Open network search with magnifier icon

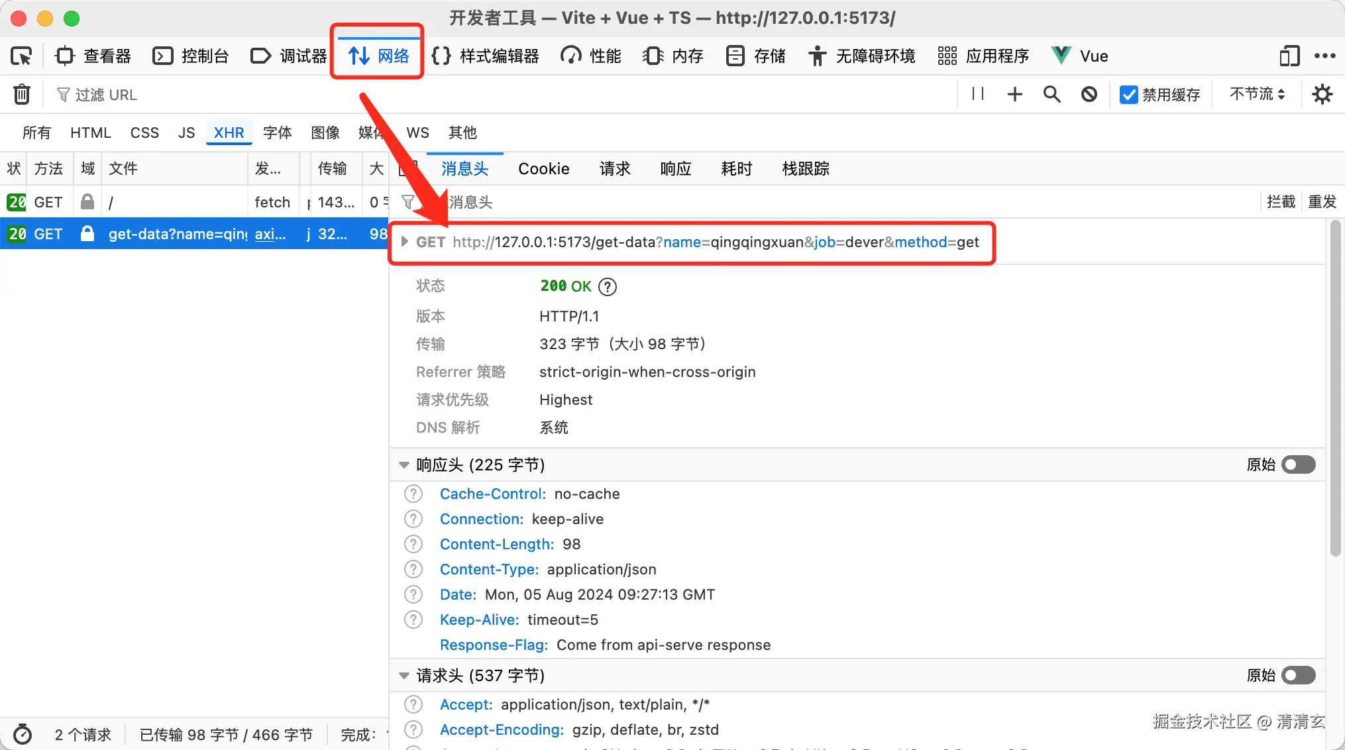pos(1051,95)
